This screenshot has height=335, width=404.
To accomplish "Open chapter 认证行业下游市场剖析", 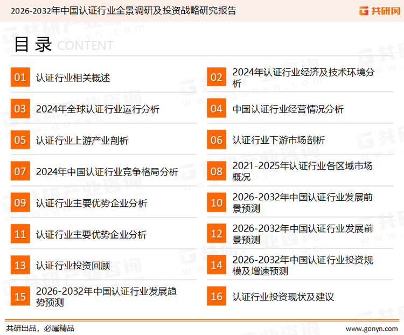I will click(278, 140).
